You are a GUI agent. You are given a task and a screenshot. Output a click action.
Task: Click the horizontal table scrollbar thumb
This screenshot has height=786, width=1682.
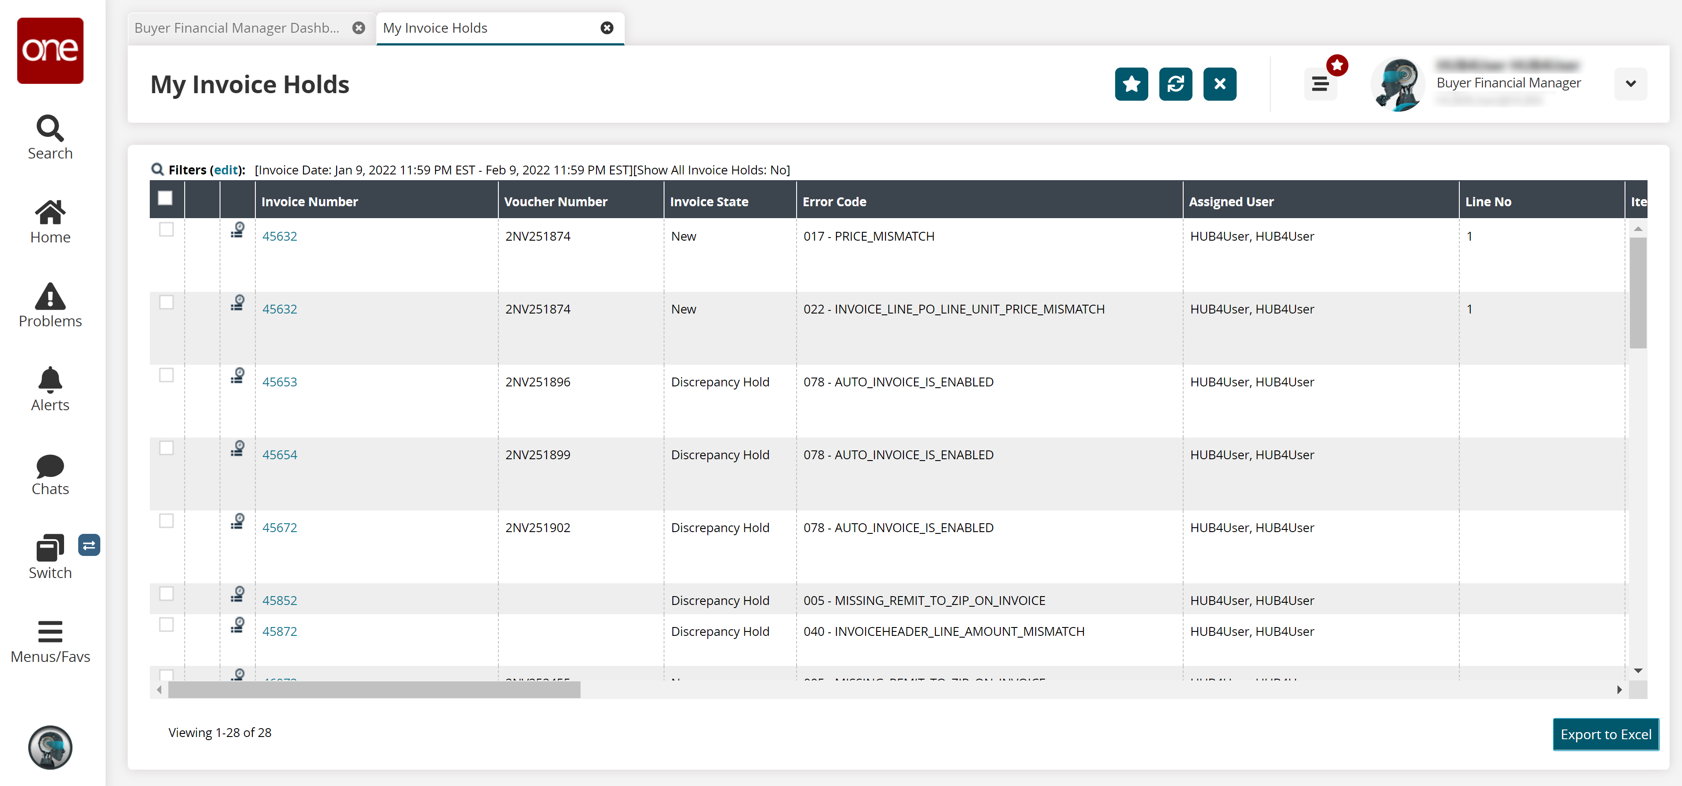pos(373,690)
